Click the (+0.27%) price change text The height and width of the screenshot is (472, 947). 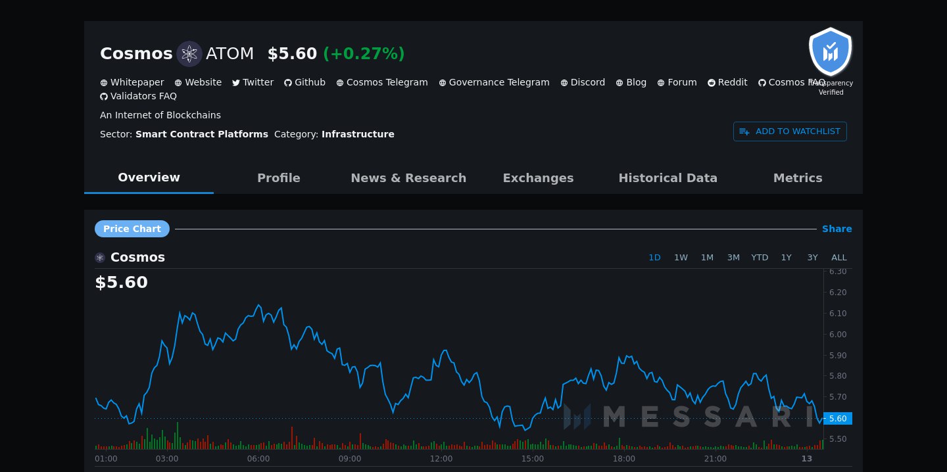[x=364, y=54]
